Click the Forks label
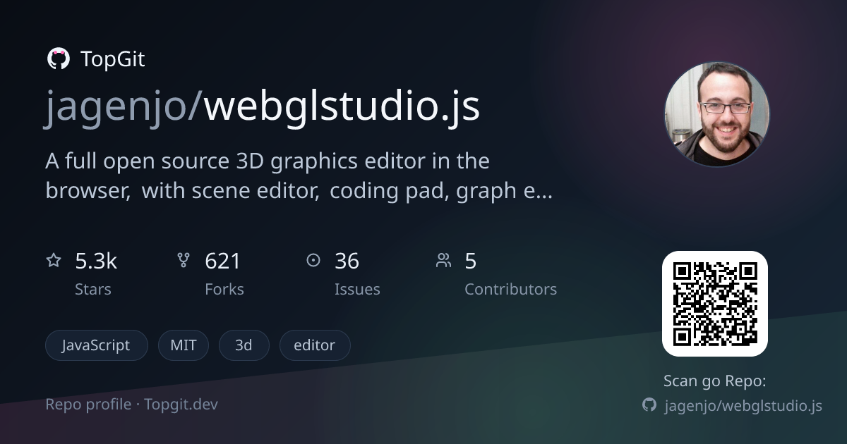Screen dimensions: 847x444 click(x=224, y=289)
